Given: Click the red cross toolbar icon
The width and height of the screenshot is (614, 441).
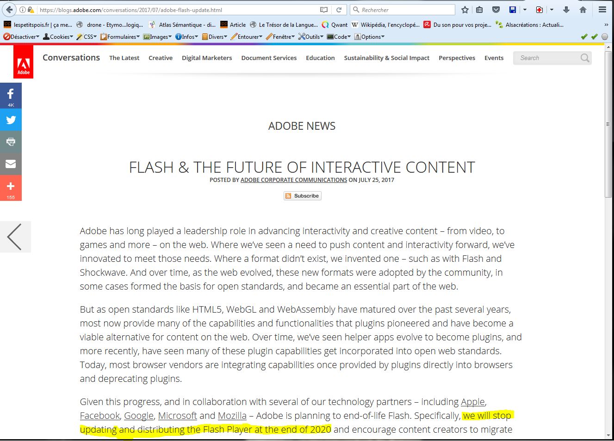Looking at the screenshot, I should pyautogui.click(x=539, y=10).
